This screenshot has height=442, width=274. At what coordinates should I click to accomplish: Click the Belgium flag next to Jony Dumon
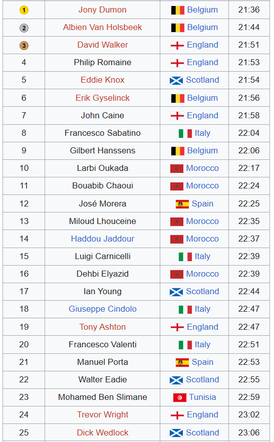[x=178, y=10]
